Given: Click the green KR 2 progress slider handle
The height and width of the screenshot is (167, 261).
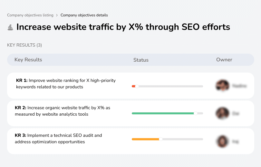Looking at the screenshot, I should 195,113.
